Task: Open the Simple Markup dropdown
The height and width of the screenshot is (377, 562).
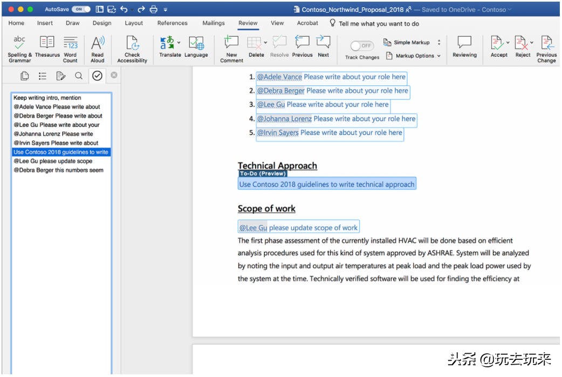Action: click(x=438, y=43)
